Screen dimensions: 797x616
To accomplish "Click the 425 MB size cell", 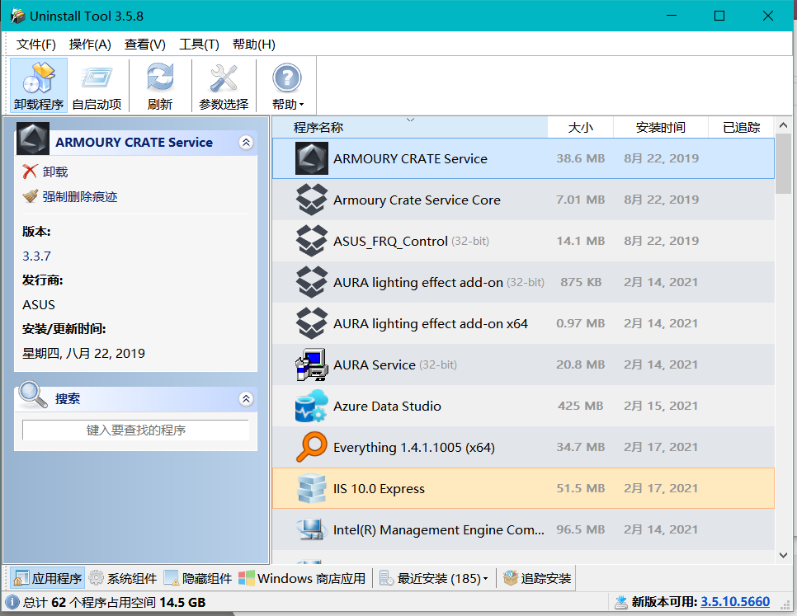I will [x=581, y=406].
